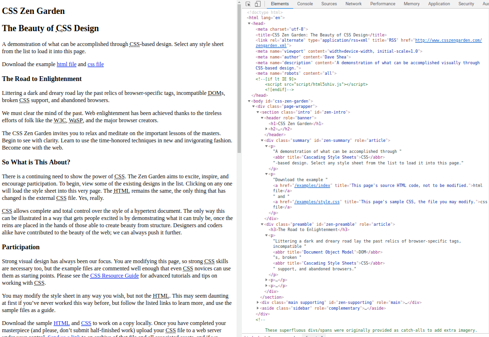
Task: Click the page vertical scrollbar thumb
Action: point(239,79)
